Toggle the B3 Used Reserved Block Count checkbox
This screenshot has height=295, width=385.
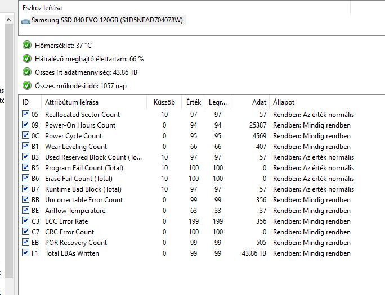[x=25, y=157]
